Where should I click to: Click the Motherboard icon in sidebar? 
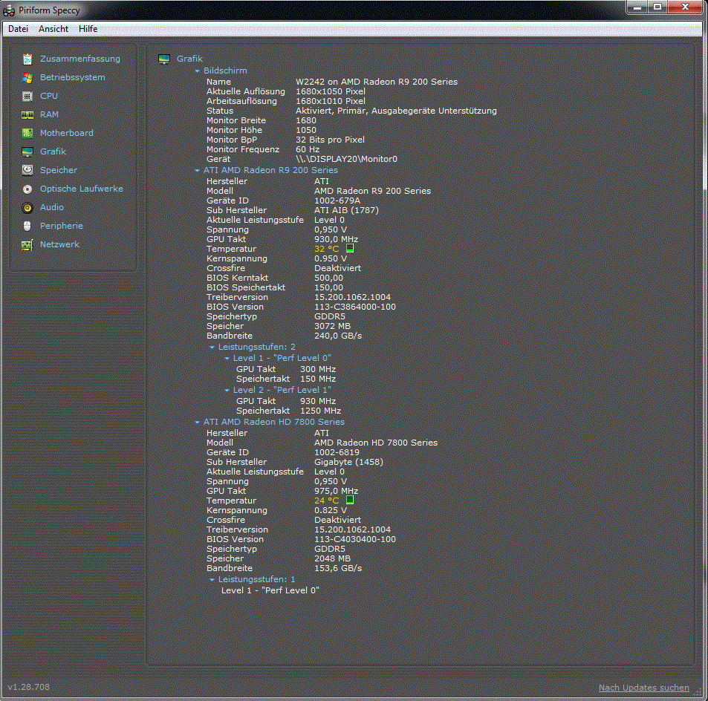pos(27,133)
